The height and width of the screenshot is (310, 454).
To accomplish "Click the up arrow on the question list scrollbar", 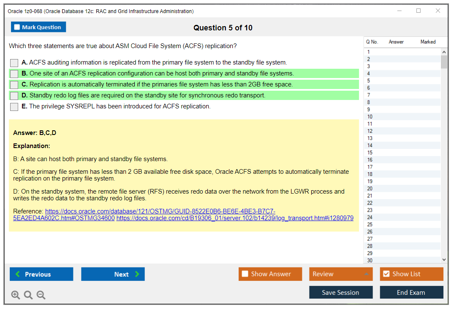I will click(x=444, y=51).
